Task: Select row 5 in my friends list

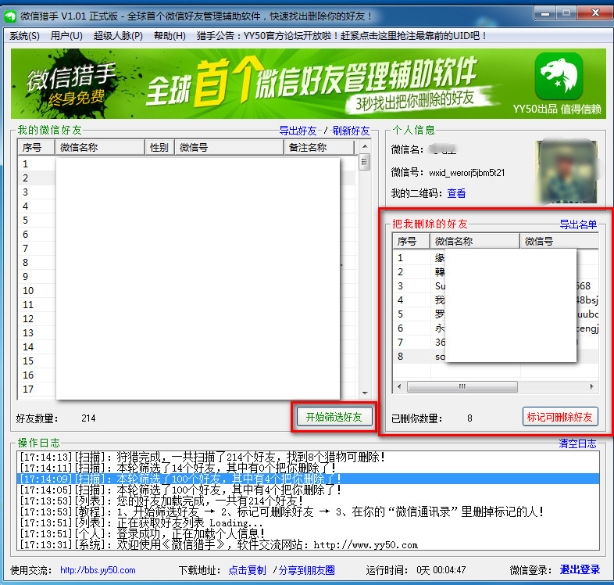Action: tap(187, 221)
